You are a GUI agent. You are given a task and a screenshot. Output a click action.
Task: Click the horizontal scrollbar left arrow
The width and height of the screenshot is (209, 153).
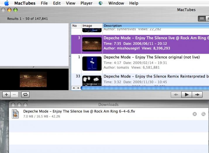[74, 88]
